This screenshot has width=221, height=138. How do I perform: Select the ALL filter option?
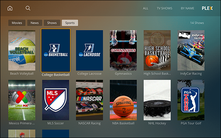pos(146,8)
